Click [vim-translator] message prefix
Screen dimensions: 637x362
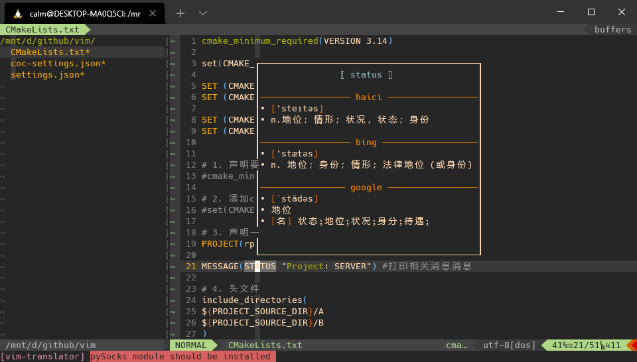[x=42, y=357]
